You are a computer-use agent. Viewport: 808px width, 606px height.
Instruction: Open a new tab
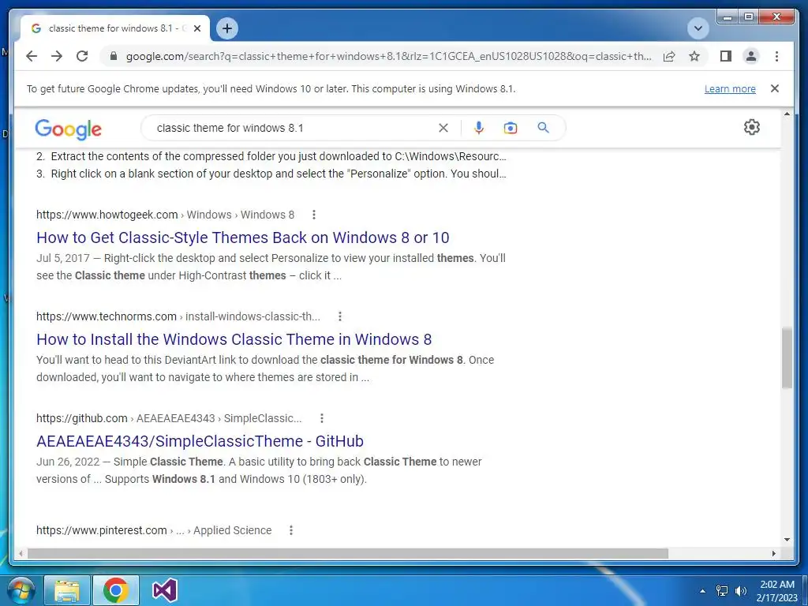pyautogui.click(x=227, y=28)
